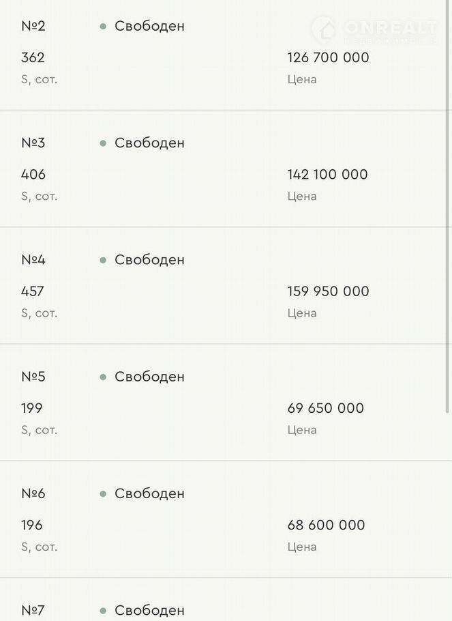452x621 pixels.
Task: Click the ONREALT house logo icon
Action: point(324,29)
